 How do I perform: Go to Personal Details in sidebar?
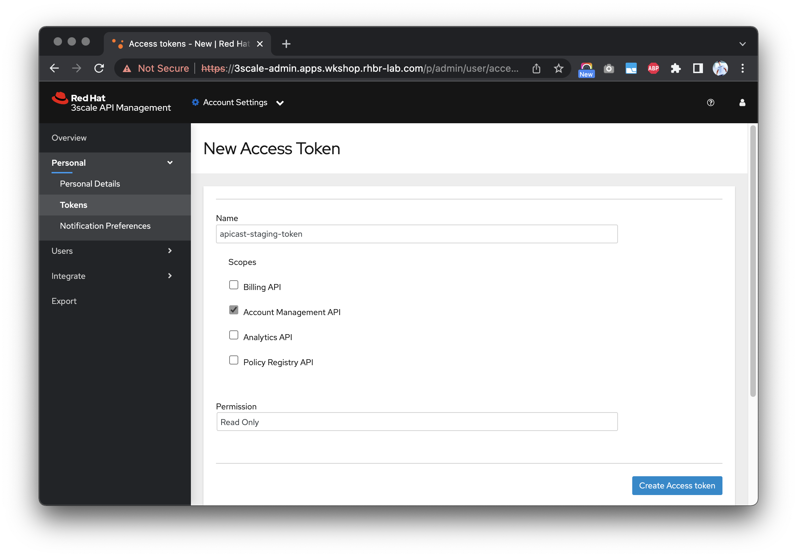tap(90, 184)
